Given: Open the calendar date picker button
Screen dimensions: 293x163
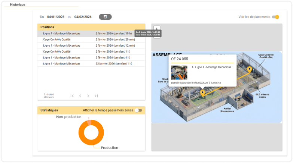Looking at the screenshot, I should coord(105,17).
